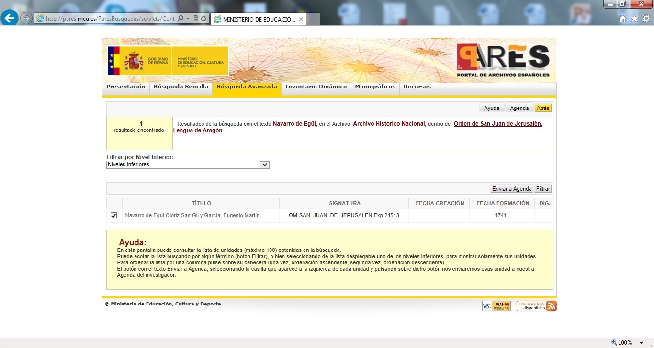Refresh the page with the reload icon
This screenshot has height=348, width=654.
coord(204,19)
